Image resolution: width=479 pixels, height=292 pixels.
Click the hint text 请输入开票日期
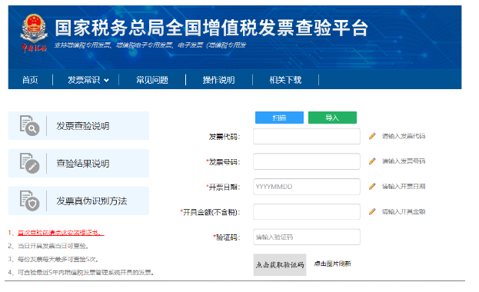click(x=404, y=186)
